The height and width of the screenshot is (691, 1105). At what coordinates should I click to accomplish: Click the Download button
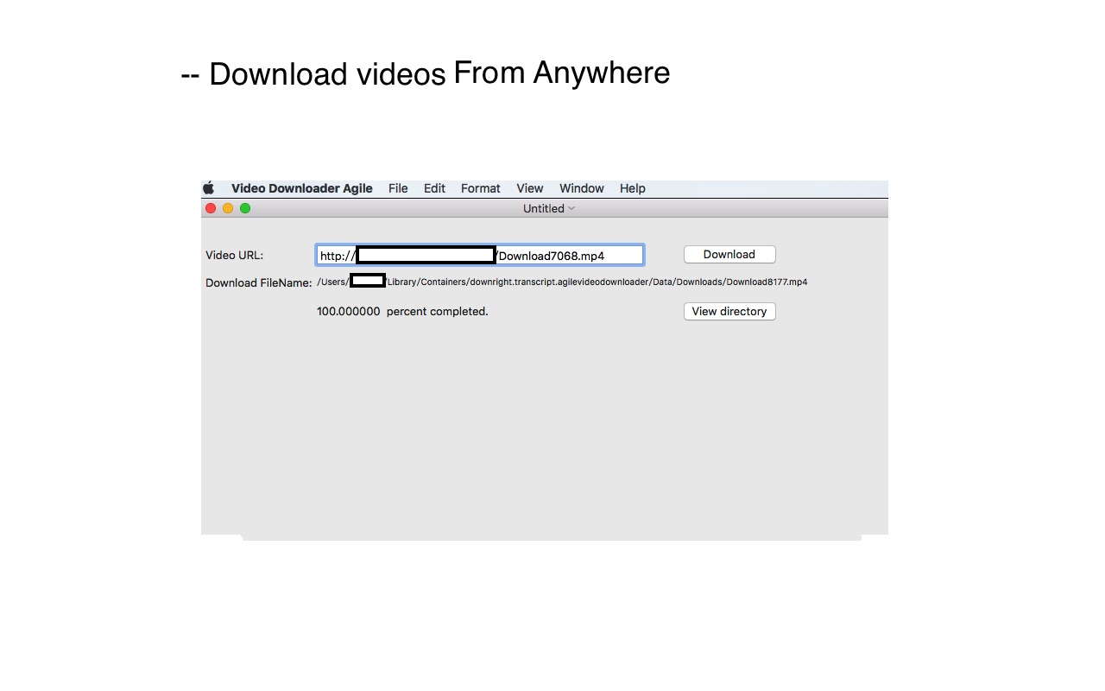coord(729,255)
